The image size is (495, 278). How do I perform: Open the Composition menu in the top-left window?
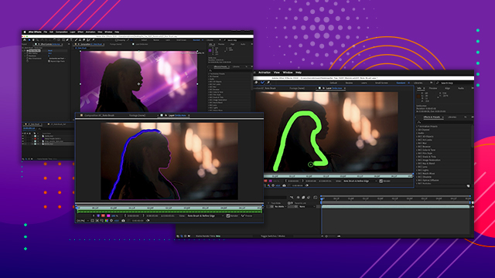[62, 32]
